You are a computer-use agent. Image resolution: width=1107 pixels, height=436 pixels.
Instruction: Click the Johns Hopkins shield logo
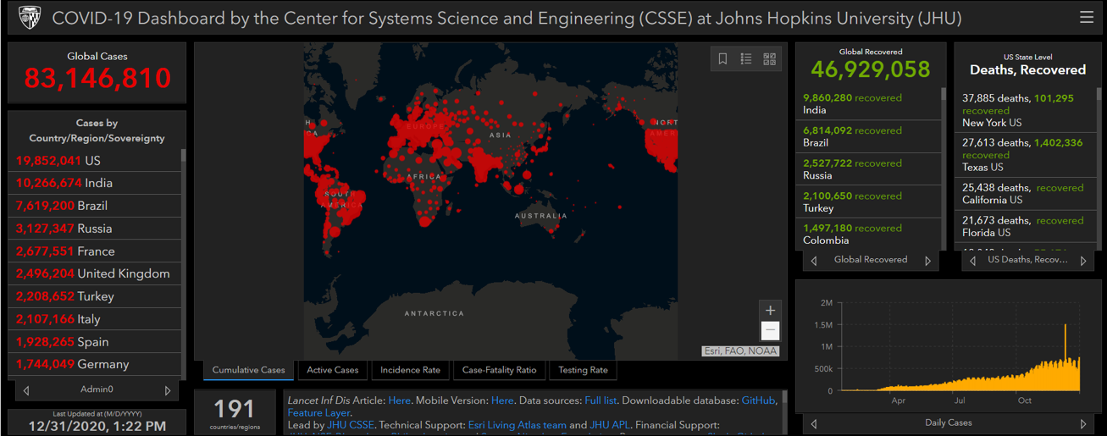coord(30,18)
